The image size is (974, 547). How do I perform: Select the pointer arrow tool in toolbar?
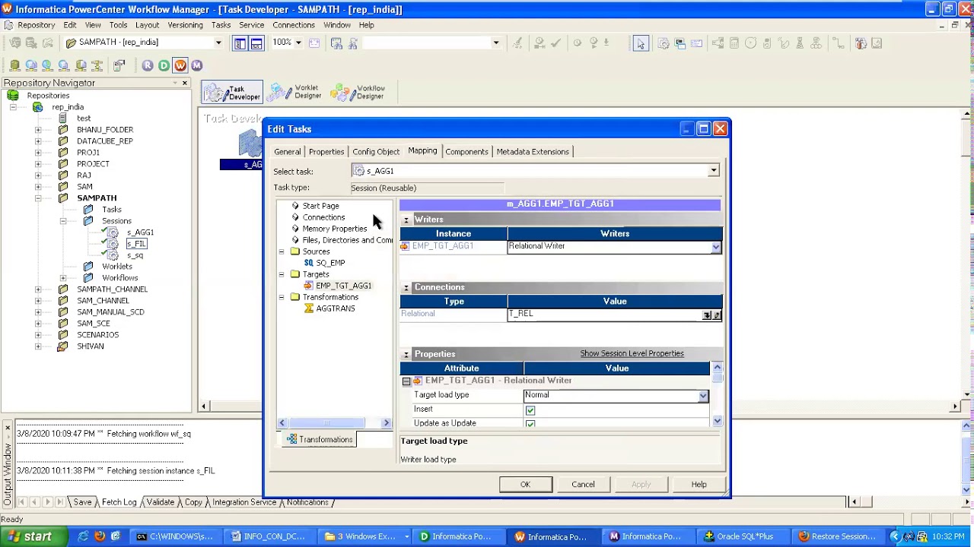pos(640,43)
